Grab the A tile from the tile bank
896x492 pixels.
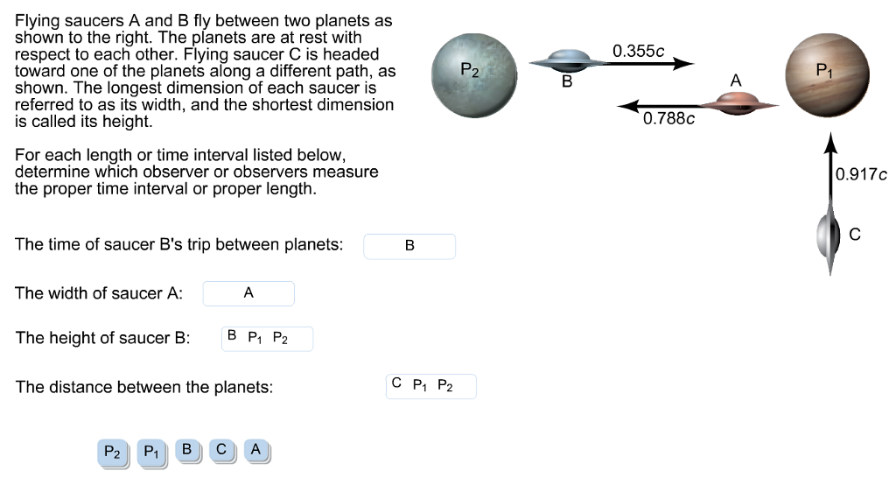pos(255,450)
